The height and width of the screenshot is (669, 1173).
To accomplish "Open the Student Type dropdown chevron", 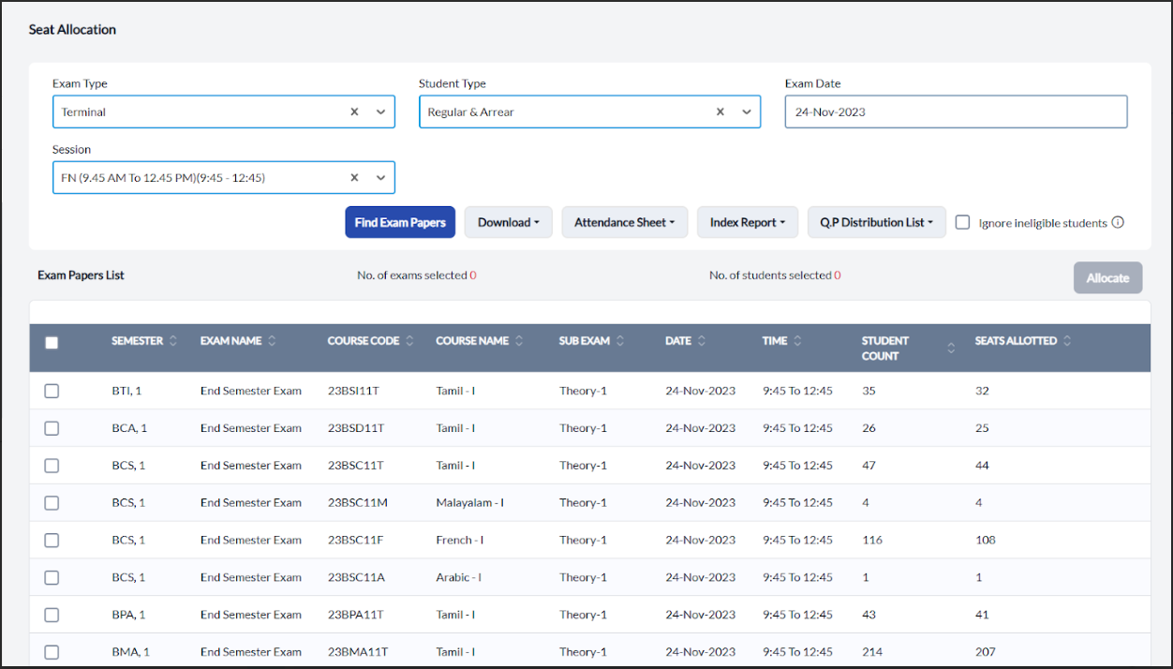I will (x=747, y=111).
